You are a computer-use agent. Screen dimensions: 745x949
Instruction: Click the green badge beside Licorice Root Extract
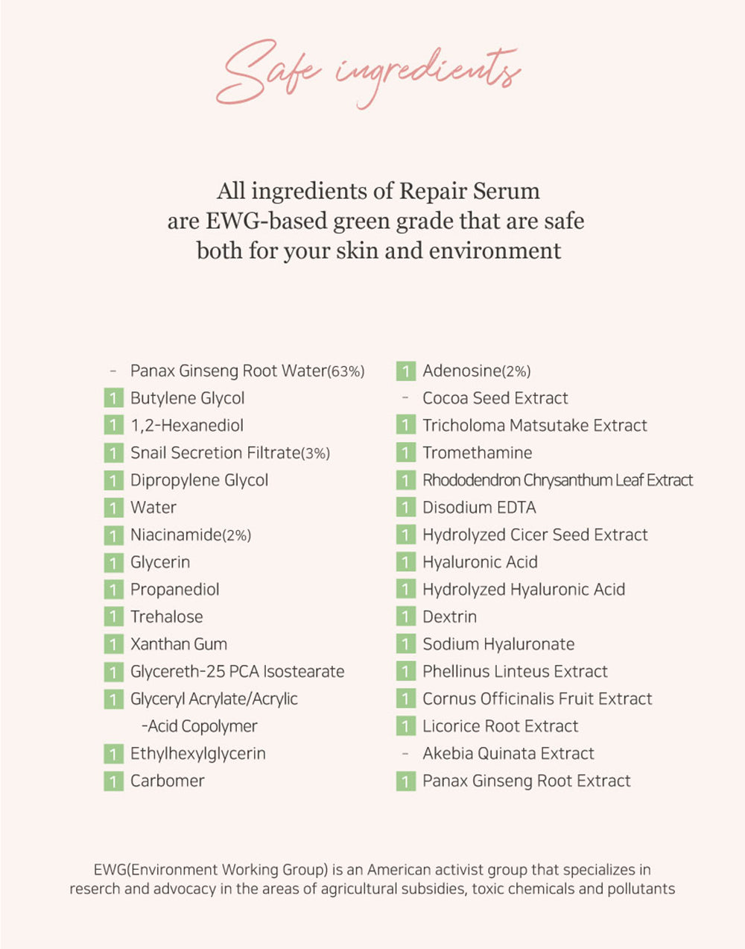pos(405,727)
